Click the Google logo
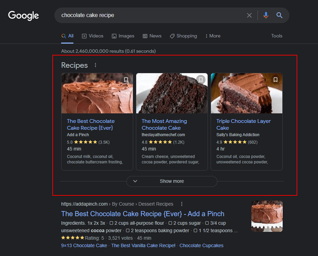 pos(23,15)
